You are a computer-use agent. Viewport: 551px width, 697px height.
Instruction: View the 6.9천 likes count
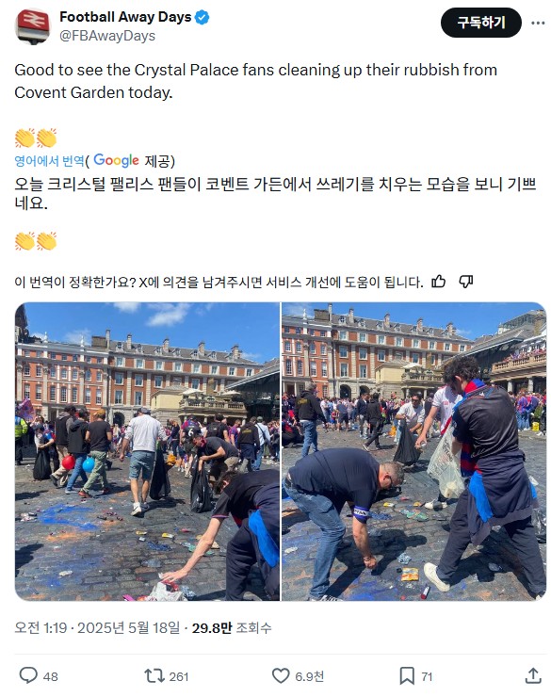click(x=309, y=676)
